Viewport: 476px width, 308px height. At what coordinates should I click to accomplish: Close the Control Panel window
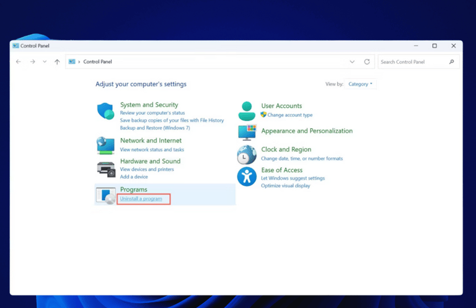click(x=454, y=45)
